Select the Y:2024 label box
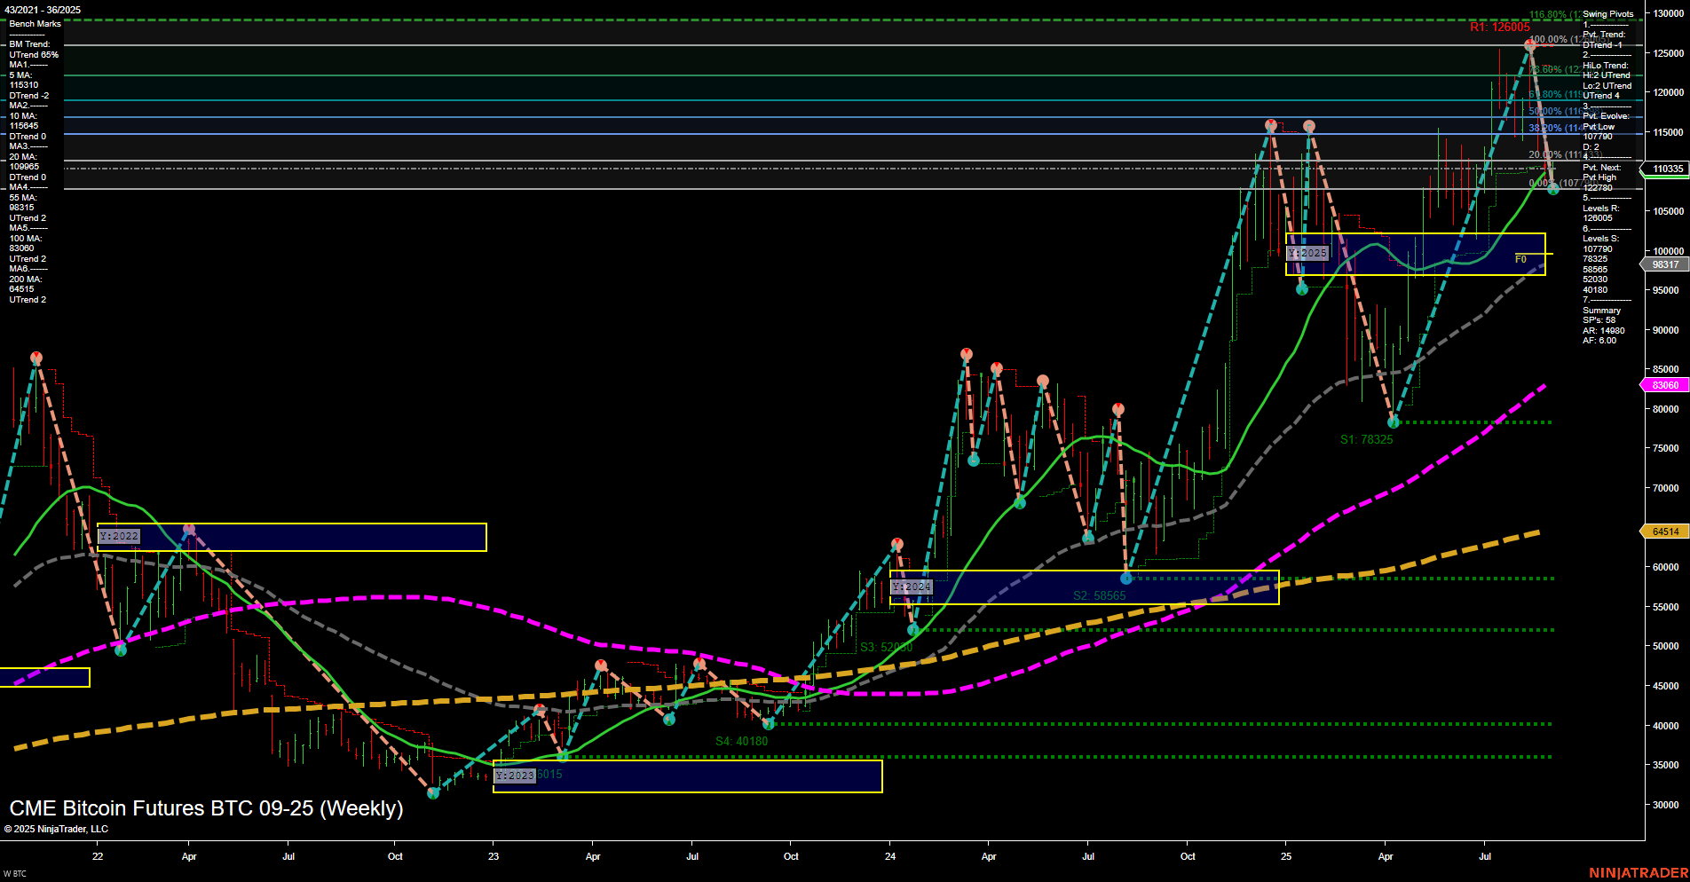The height and width of the screenshot is (882, 1690). pos(911,587)
